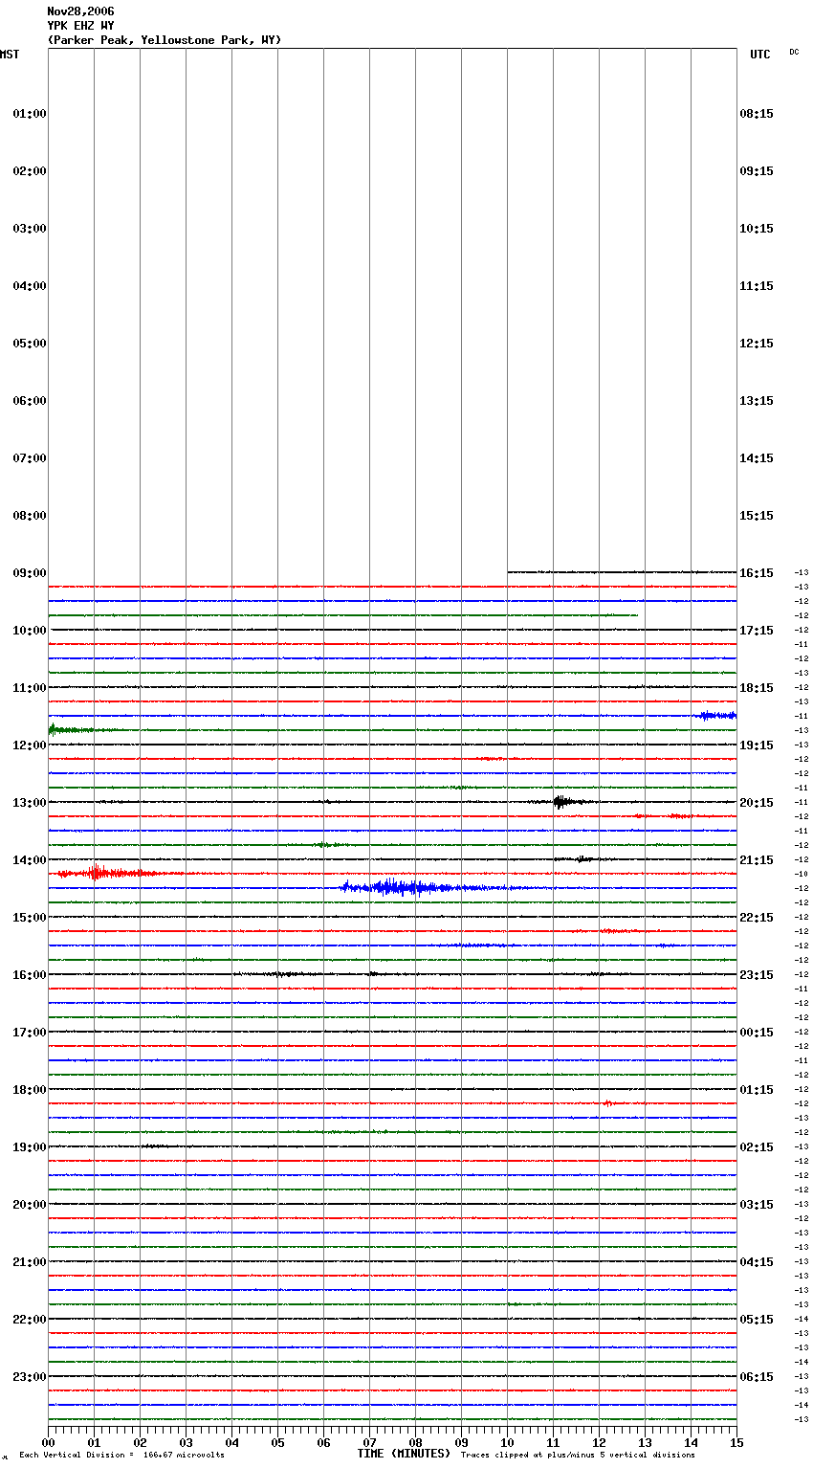This screenshot has height=1468, width=813.
Task: Select the 09:00 MST time label
Action: (x=30, y=573)
